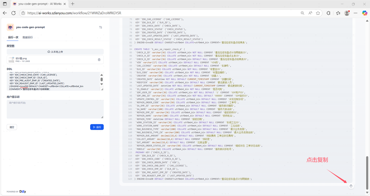Open the favorites list icon in the toolbar
Viewport: 370px width, 196px height.
click(x=338, y=13)
